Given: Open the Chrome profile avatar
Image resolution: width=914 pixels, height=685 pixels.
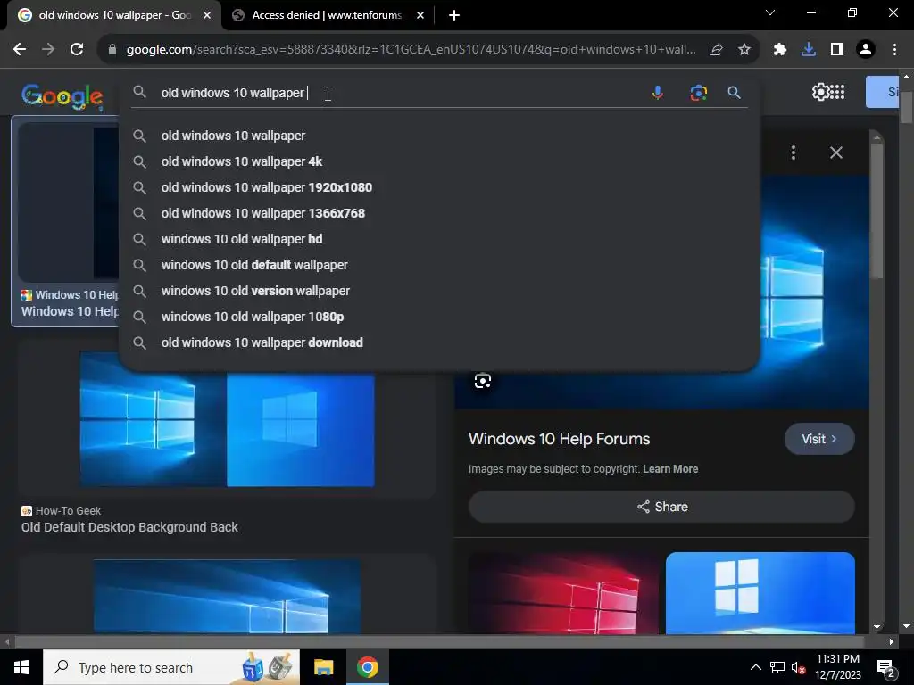Looking at the screenshot, I should [x=866, y=50].
